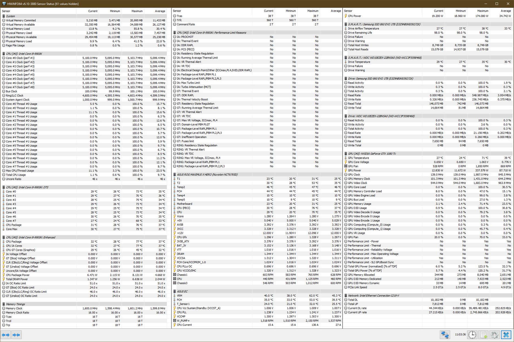The image size is (514, 342).
Task: Select the Current DL rate row
Action: [x=428, y=308]
